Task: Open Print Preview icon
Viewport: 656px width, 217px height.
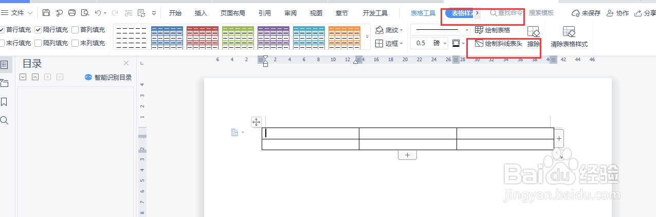Action: (85, 12)
